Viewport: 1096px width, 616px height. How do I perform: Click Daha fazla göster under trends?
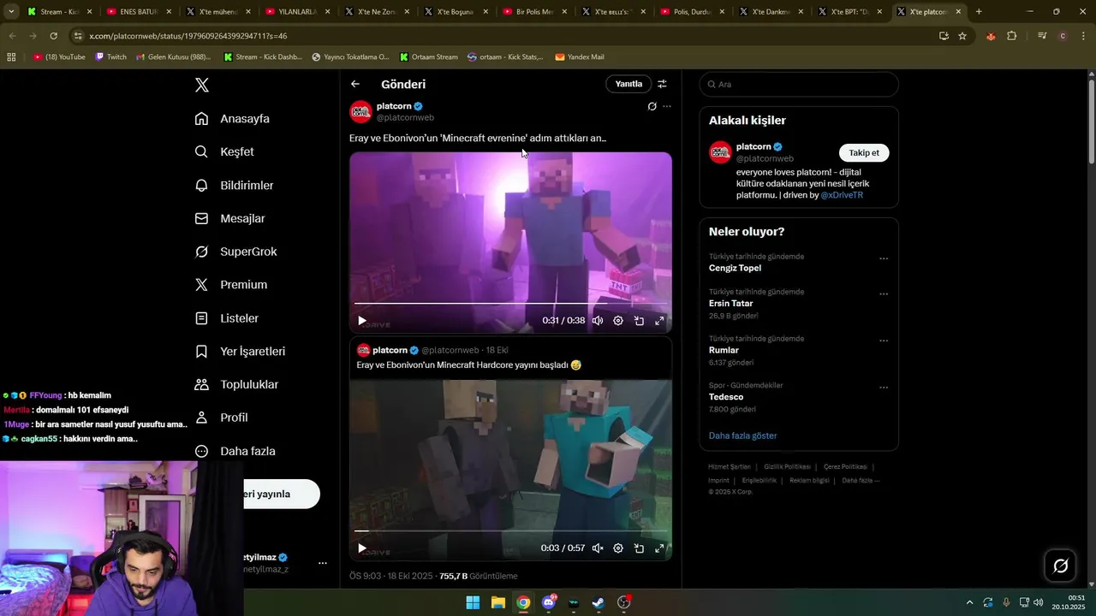coord(742,435)
